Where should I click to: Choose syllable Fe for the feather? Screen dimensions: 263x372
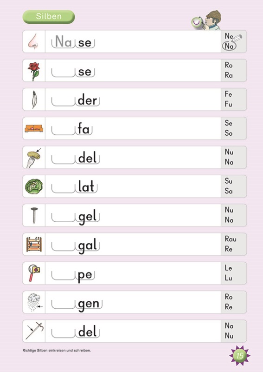click(228, 94)
